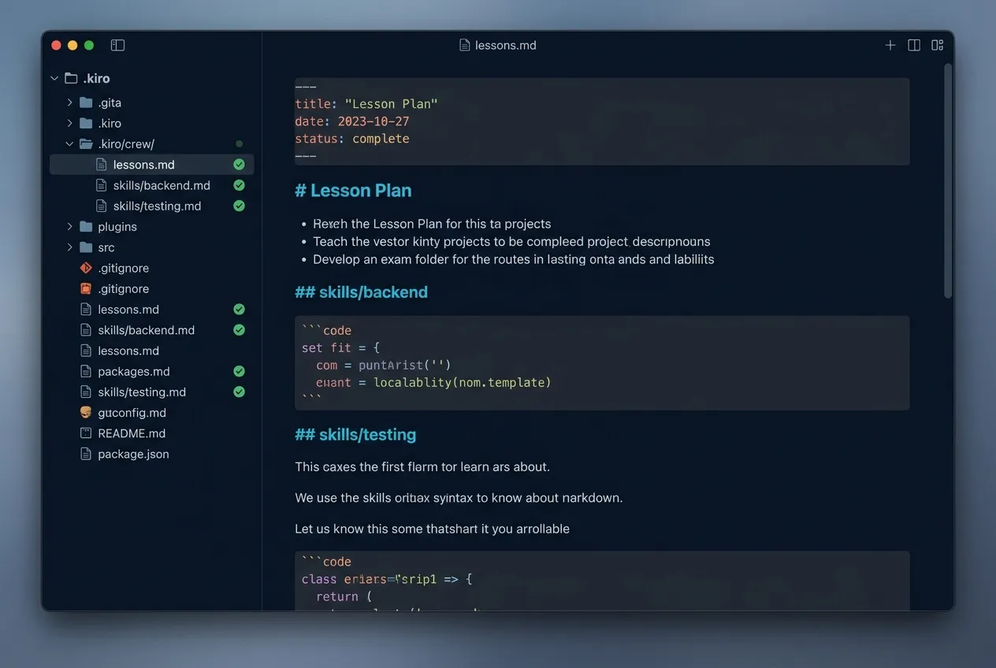
Task: Click the README.md file icon
Action: pos(86,433)
